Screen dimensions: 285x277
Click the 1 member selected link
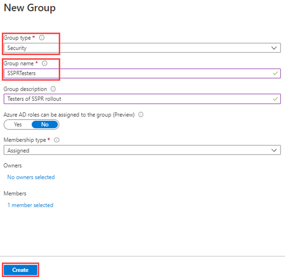[30, 205]
